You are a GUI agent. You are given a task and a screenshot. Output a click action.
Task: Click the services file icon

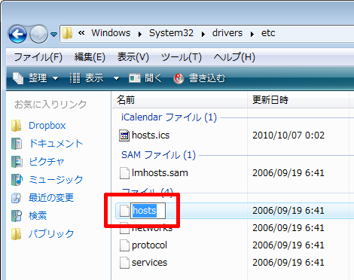pos(124,263)
